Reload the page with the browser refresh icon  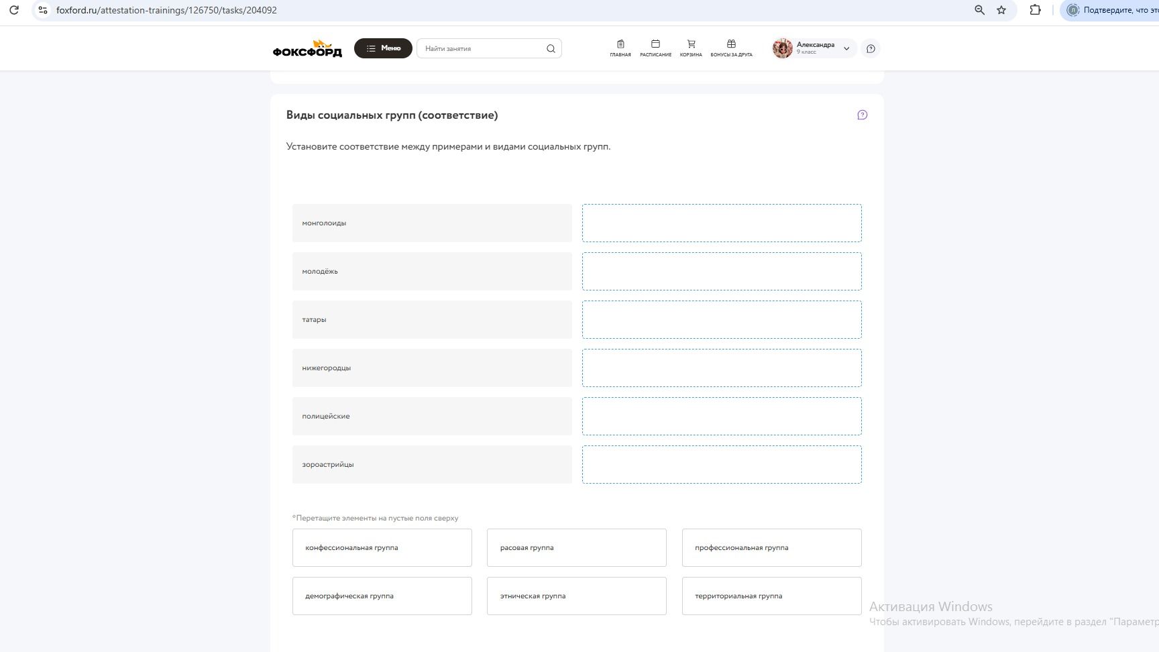pyautogui.click(x=14, y=10)
